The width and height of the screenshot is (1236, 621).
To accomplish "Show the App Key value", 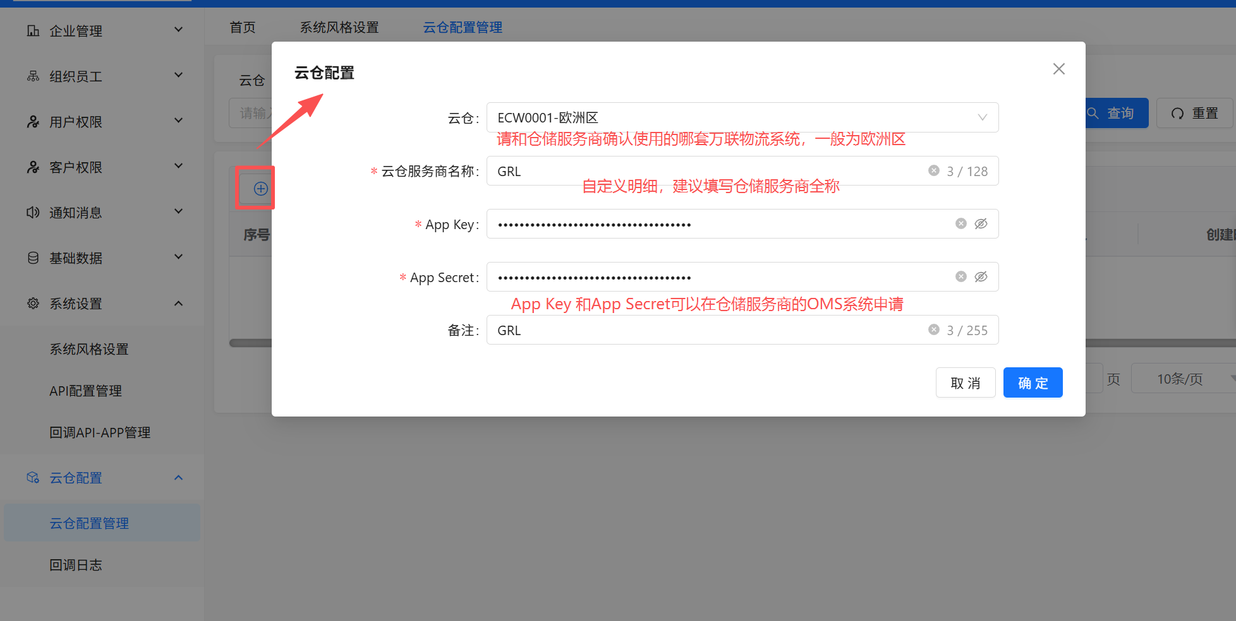I will tap(981, 223).
